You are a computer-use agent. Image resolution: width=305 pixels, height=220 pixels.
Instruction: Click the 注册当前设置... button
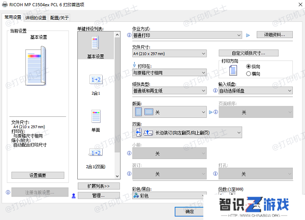click(x=40, y=193)
